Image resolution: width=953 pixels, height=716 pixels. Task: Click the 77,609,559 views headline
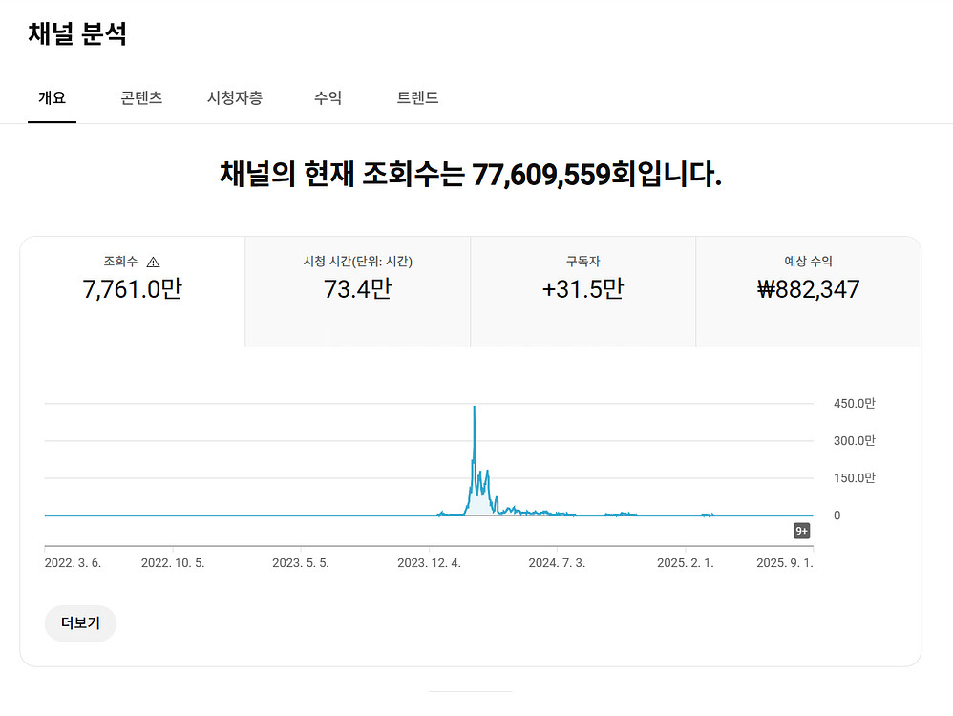click(471, 175)
